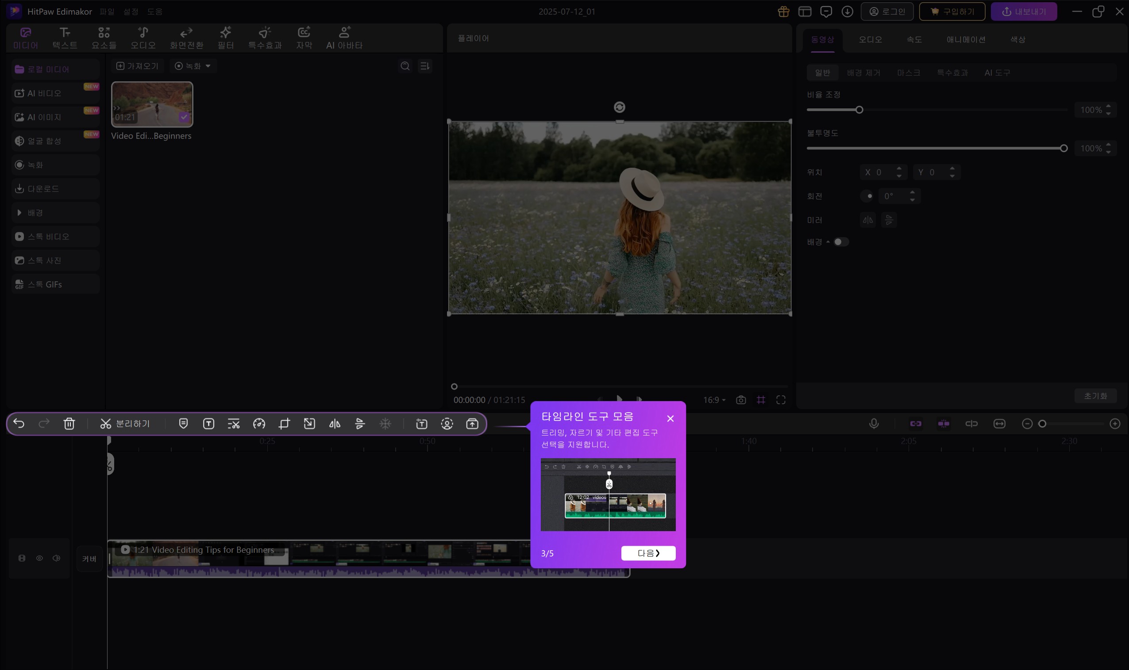Select the crop tool in timeline toolbar

point(284,424)
